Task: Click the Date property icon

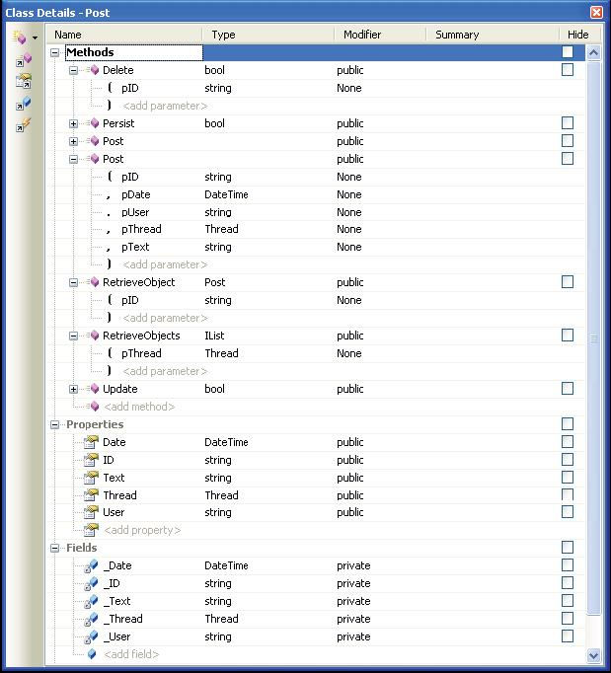Action: (x=91, y=442)
